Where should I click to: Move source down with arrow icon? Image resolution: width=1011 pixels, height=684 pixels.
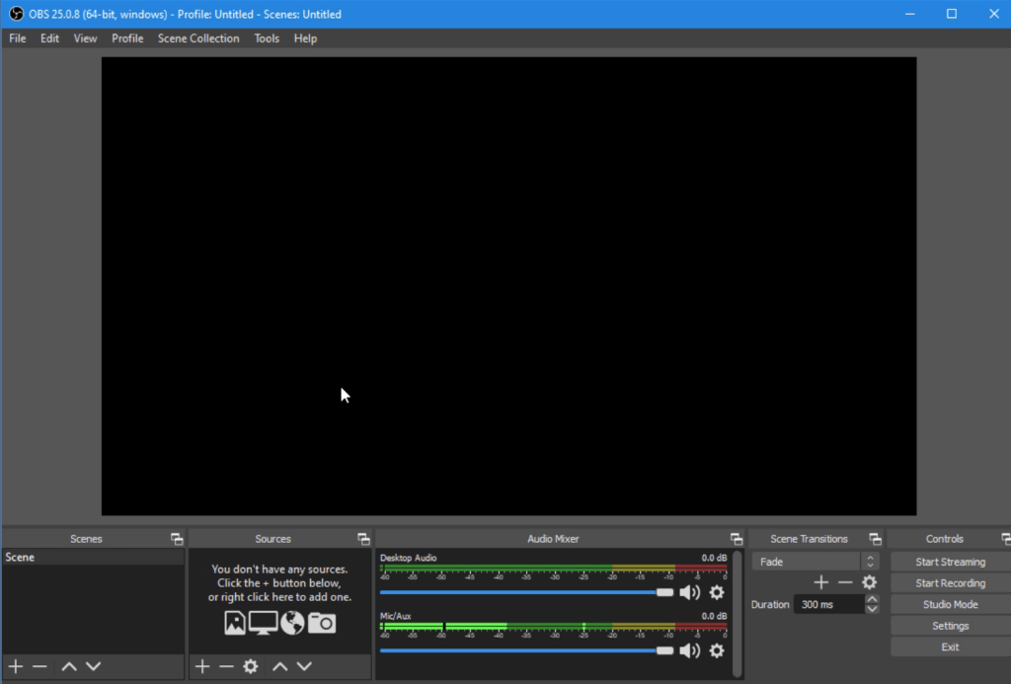tap(304, 666)
